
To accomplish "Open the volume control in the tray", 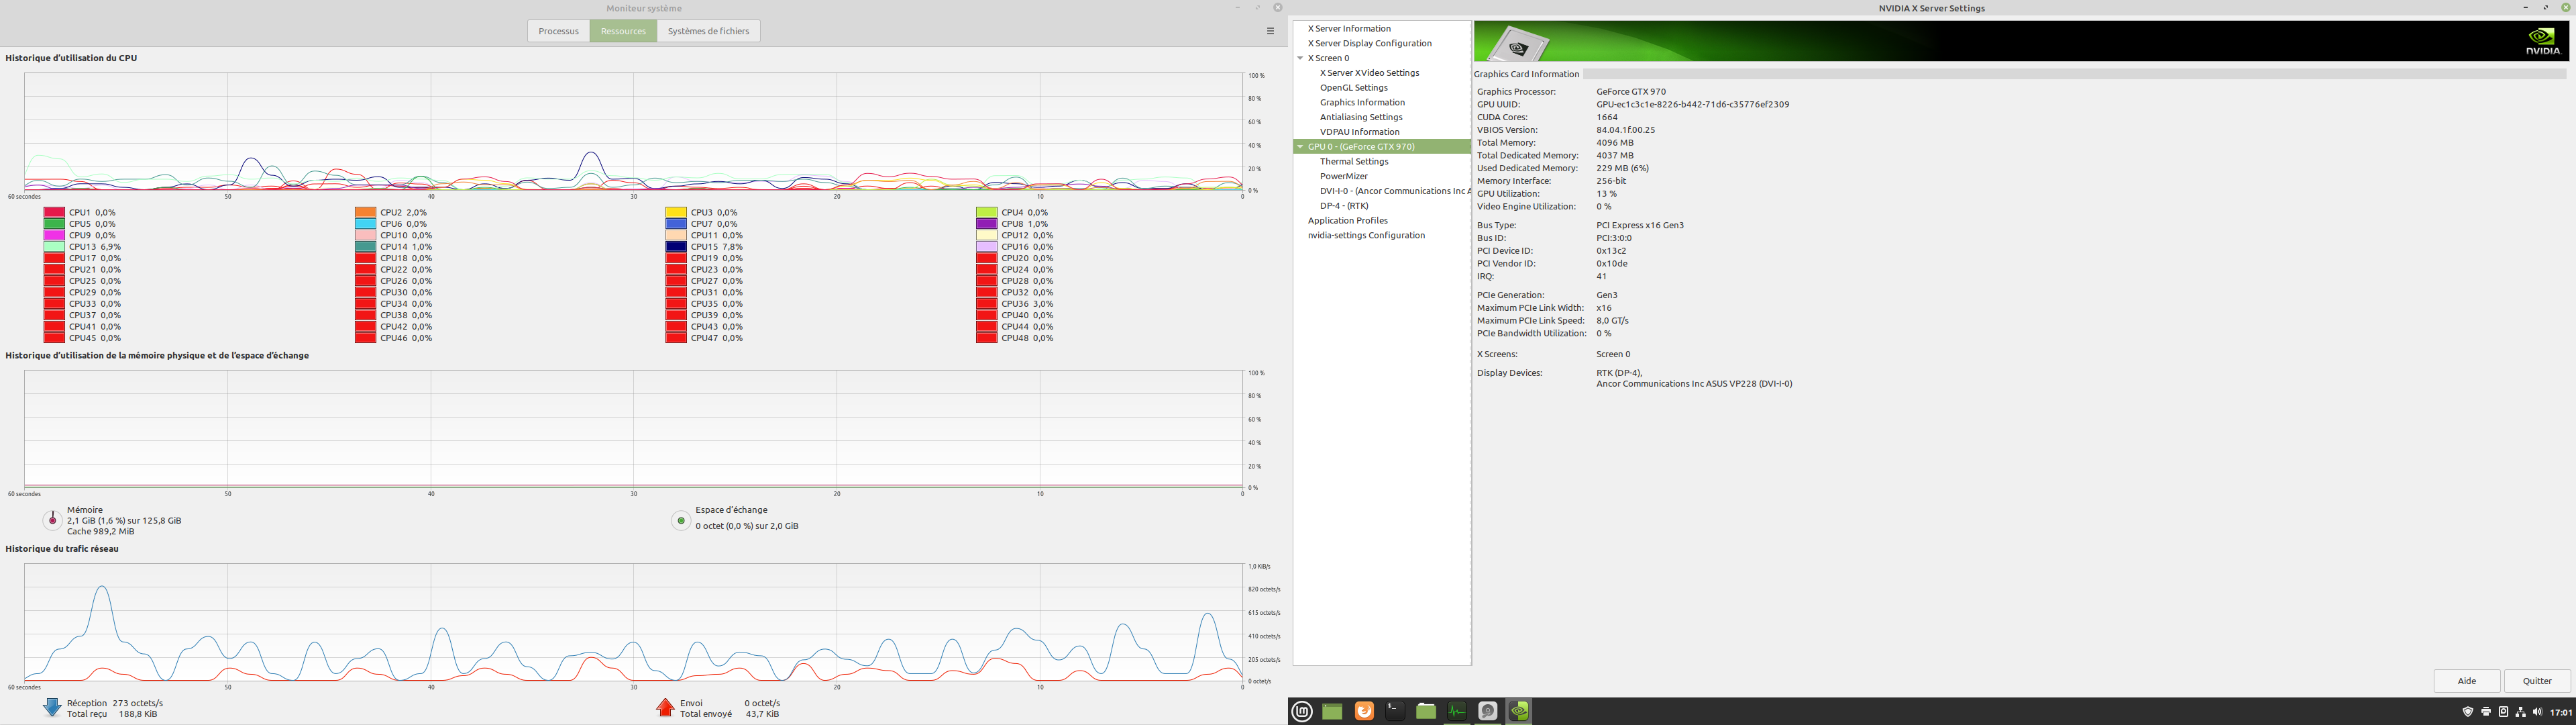I will click(x=2537, y=712).
